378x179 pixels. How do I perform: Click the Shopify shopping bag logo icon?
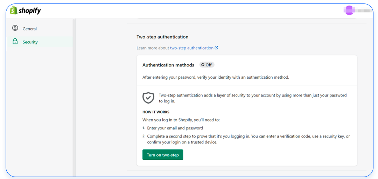pos(14,10)
